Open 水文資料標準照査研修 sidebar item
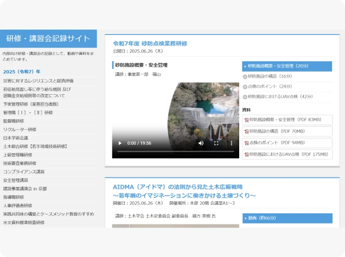 (x=24, y=222)
